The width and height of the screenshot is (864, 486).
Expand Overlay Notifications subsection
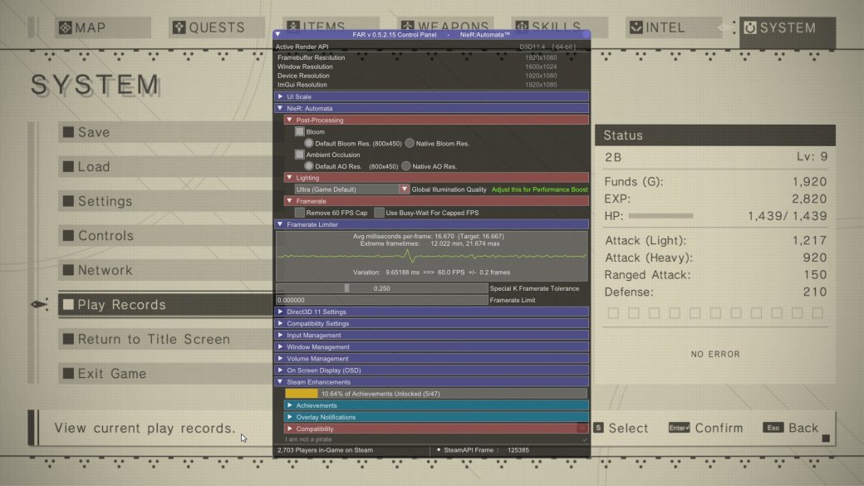tap(436, 417)
